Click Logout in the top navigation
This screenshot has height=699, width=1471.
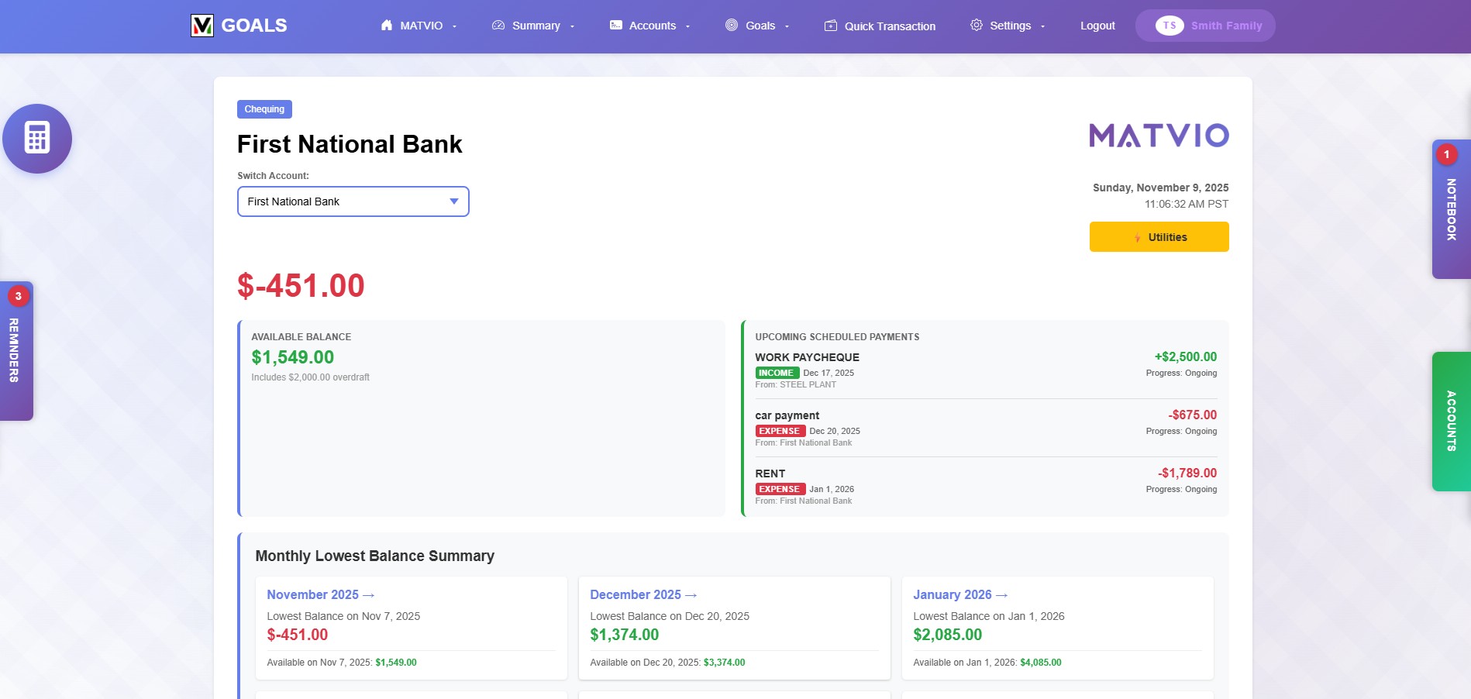1097,26
